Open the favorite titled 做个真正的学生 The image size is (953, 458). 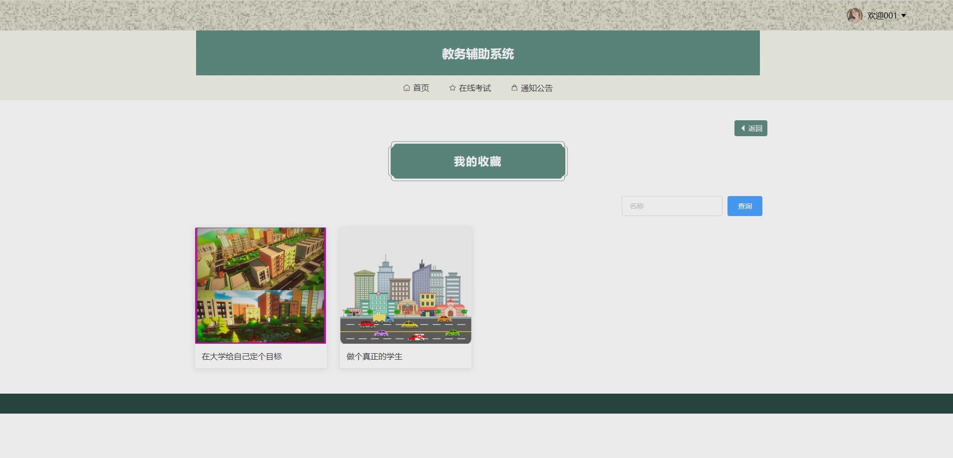pos(374,356)
